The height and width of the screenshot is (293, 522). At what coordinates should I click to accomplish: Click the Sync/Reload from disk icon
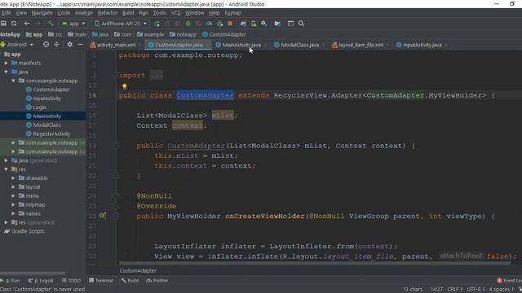coord(14,24)
